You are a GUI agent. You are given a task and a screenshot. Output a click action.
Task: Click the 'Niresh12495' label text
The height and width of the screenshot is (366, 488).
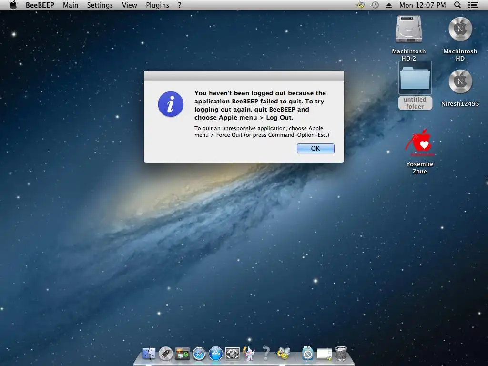click(460, 103)
